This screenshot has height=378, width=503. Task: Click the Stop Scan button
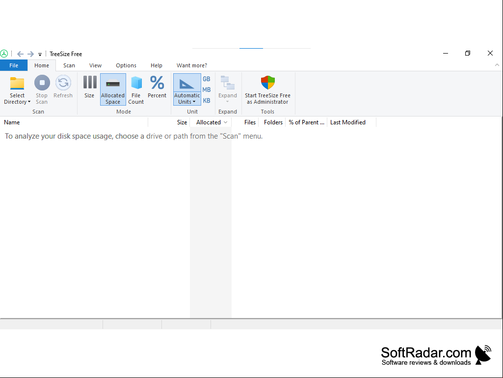click(42, 89)
